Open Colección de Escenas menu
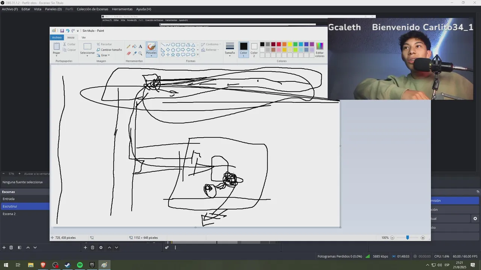This screenshot has width=481, height=270. click(x=92, y=9)
